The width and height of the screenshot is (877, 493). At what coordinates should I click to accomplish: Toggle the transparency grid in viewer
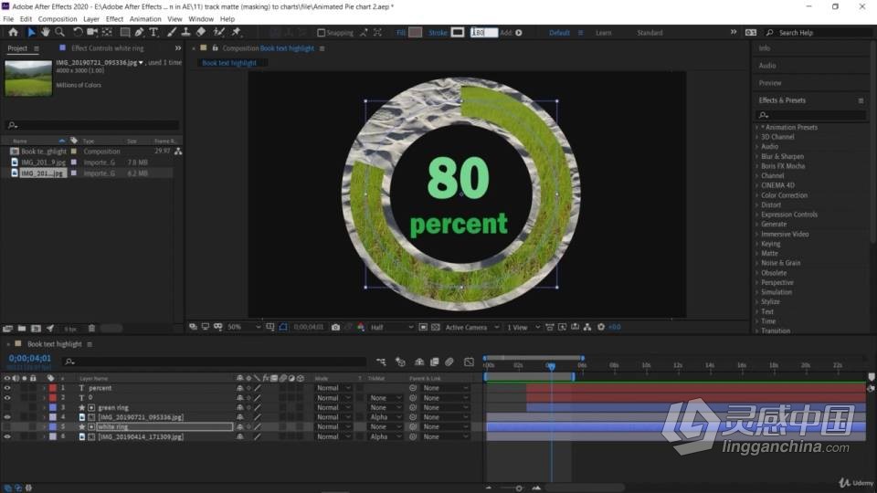tap(436, 327)
